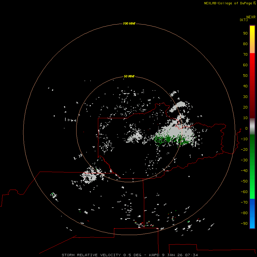Click the 90 value on velocity scale
Screen dimensions: 257x257
tap(245, 33)
